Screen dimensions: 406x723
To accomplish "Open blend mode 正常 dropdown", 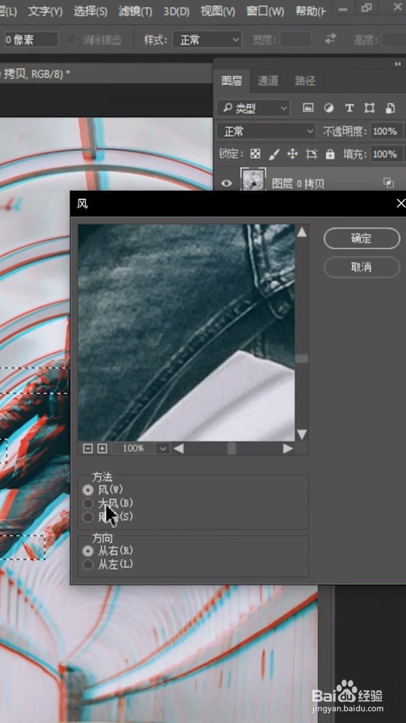I will [x=266, y=131].
